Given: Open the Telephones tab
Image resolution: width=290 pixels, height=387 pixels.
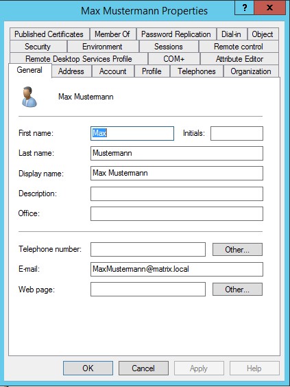Looking at the screenshot, I should point(197,71).
